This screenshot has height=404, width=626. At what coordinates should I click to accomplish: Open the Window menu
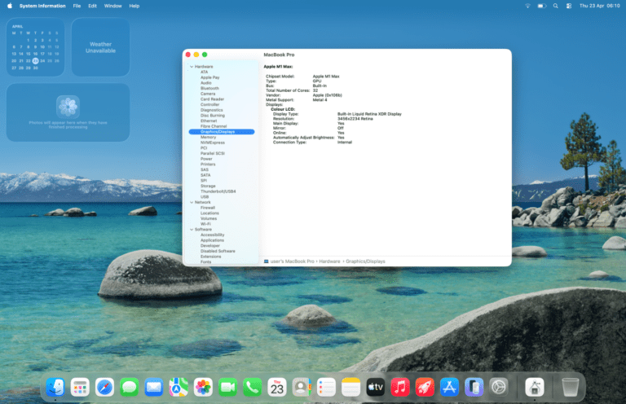click(113, 6)
